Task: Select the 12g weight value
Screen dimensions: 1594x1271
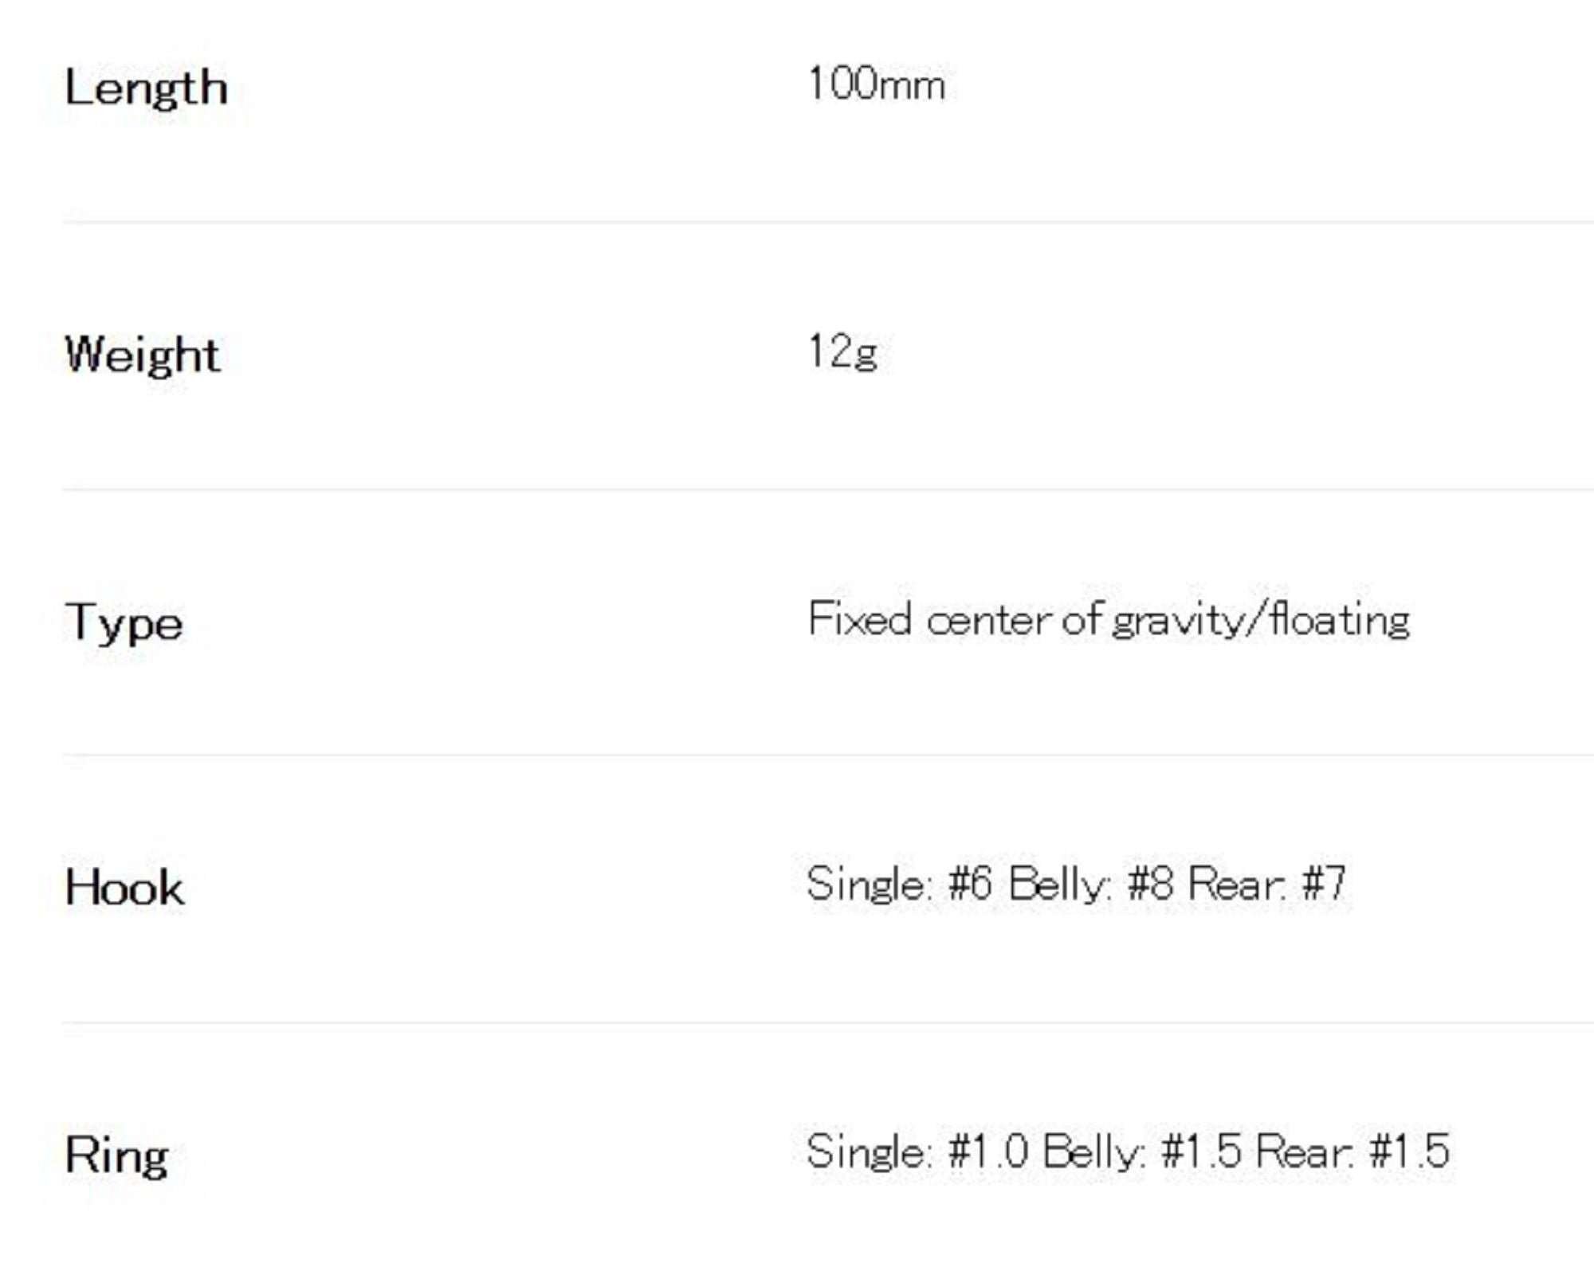Action: [x=842, y=351]
